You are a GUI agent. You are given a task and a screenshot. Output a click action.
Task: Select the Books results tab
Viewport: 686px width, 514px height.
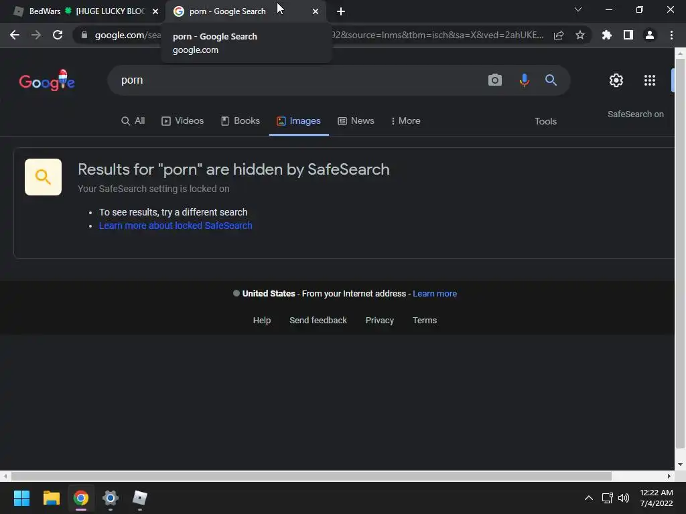coord(241,121)
